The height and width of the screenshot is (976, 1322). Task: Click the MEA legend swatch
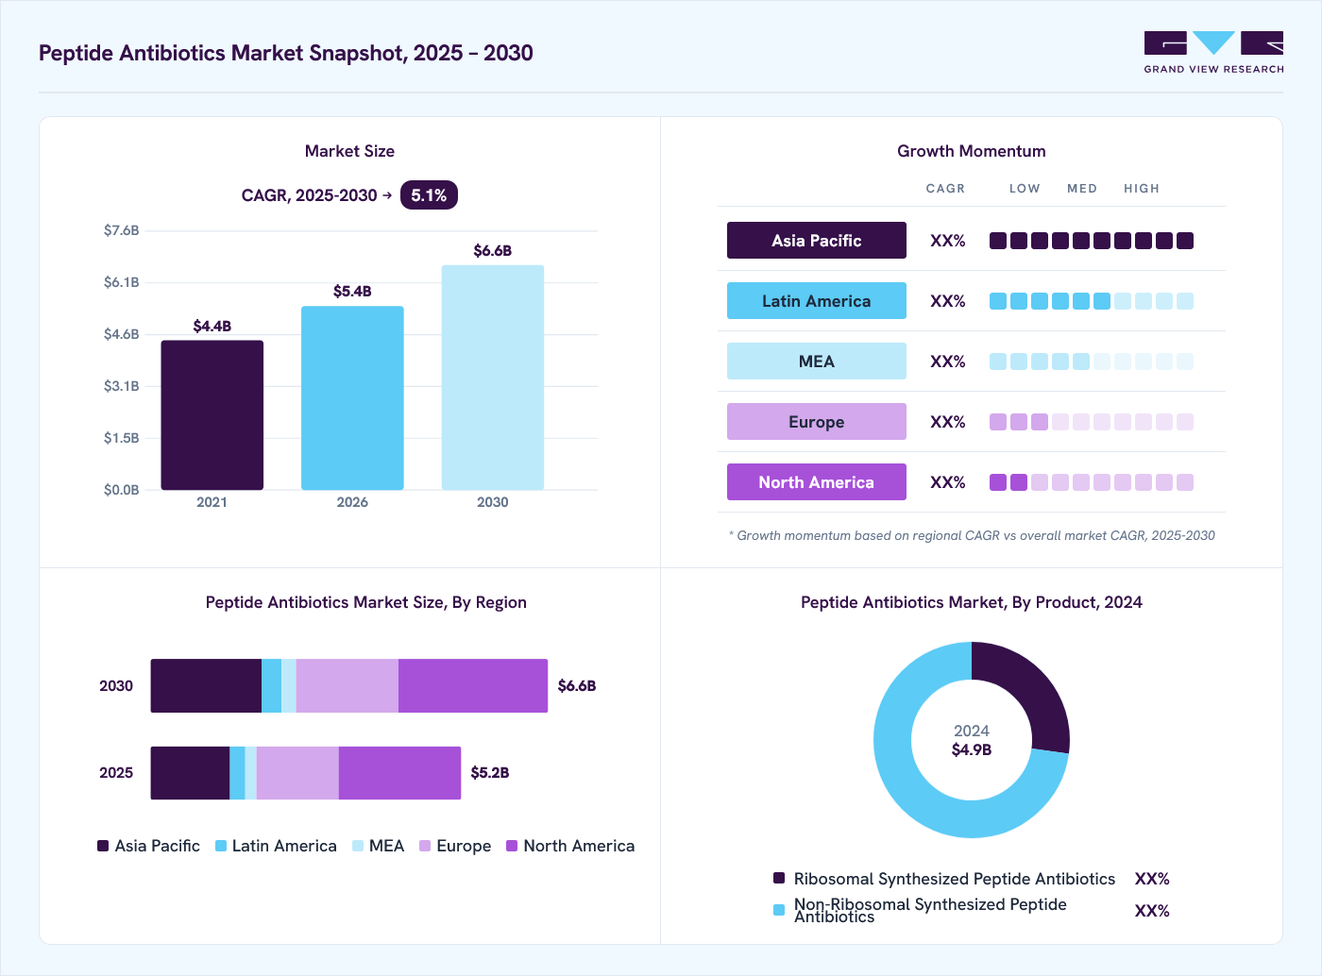point(358,846)
